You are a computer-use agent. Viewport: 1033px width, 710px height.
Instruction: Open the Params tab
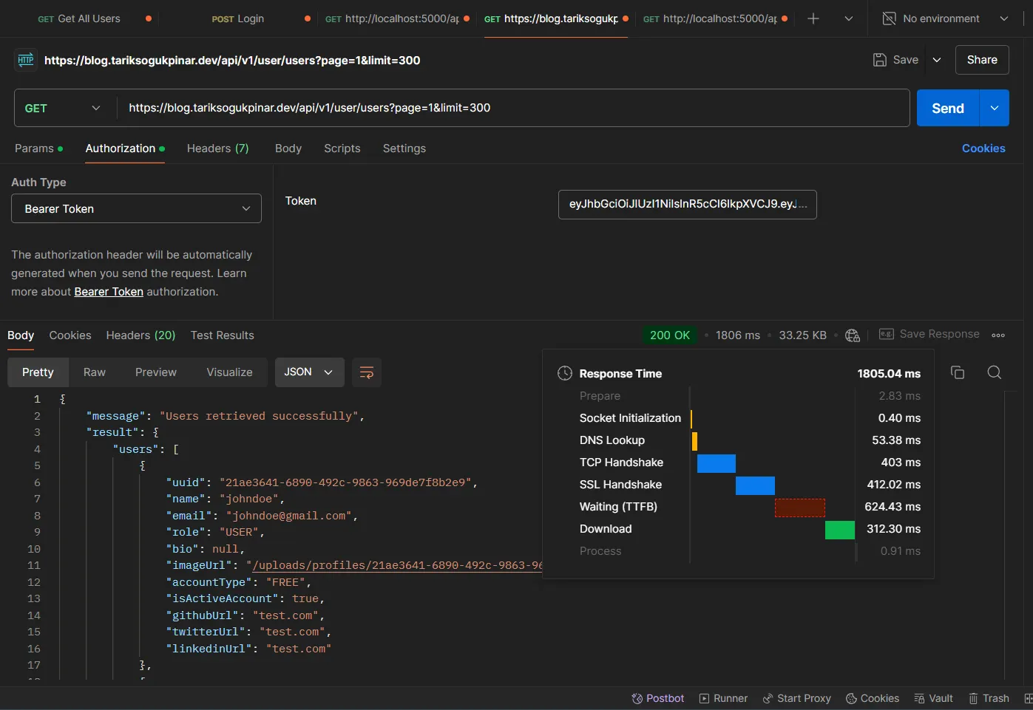point(38,149)
